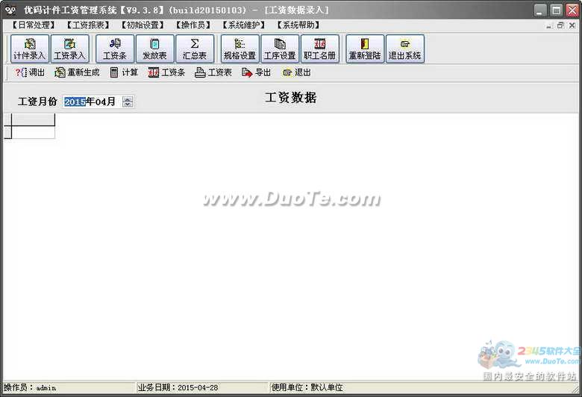Open 计件录入 toolbar icon

point(30,49)
